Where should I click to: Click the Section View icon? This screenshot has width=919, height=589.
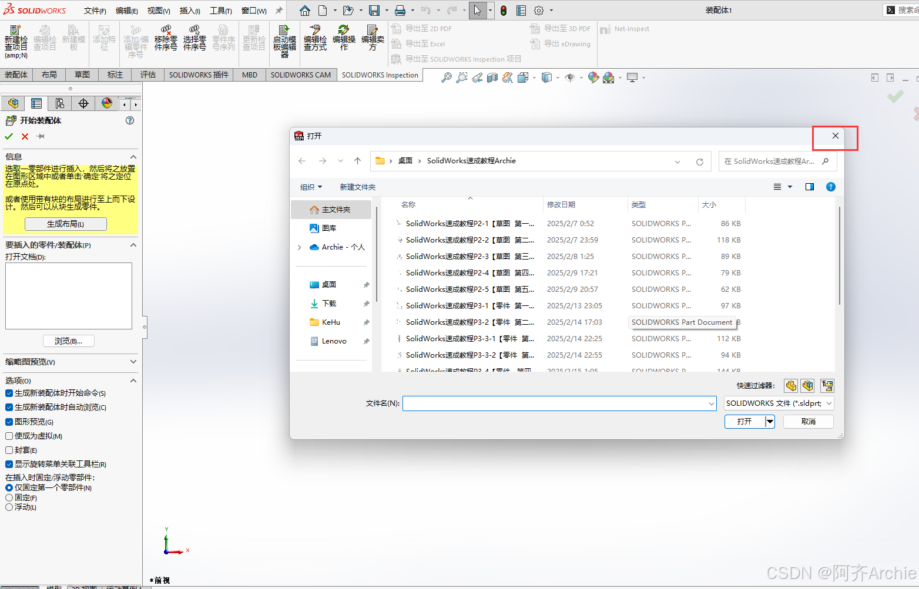coord(492,78)
